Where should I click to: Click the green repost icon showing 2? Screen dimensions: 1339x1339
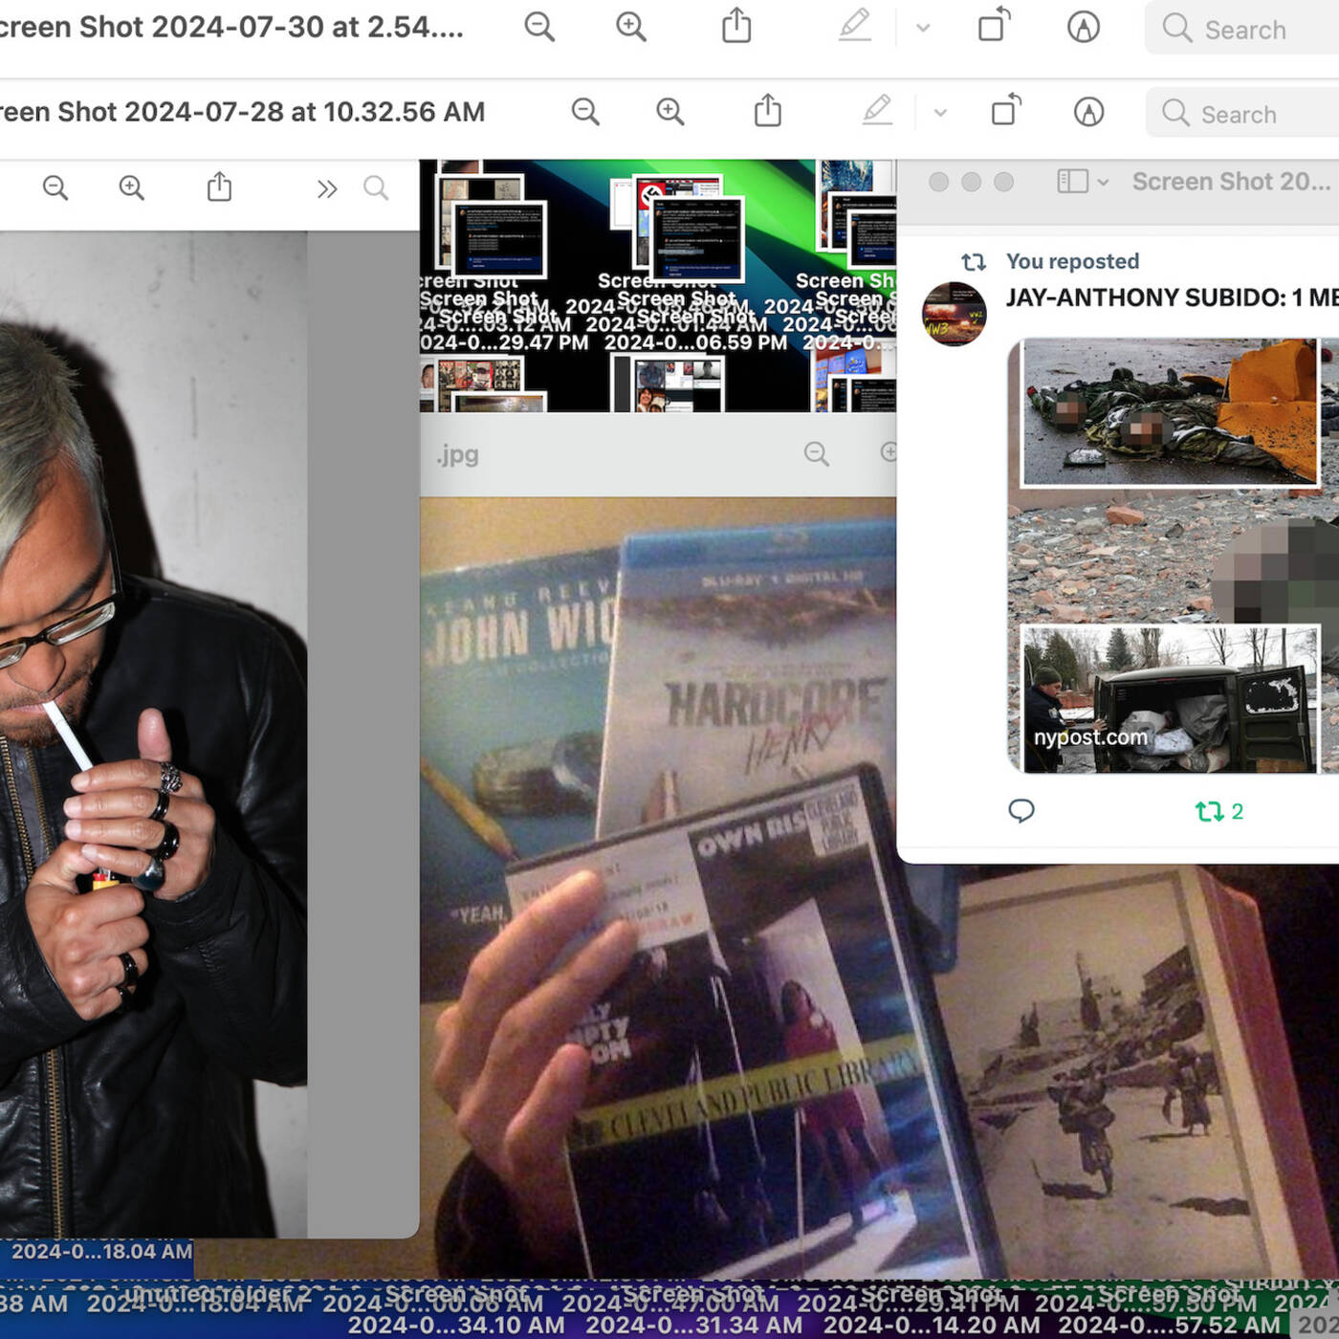(x=1209, y=812)
